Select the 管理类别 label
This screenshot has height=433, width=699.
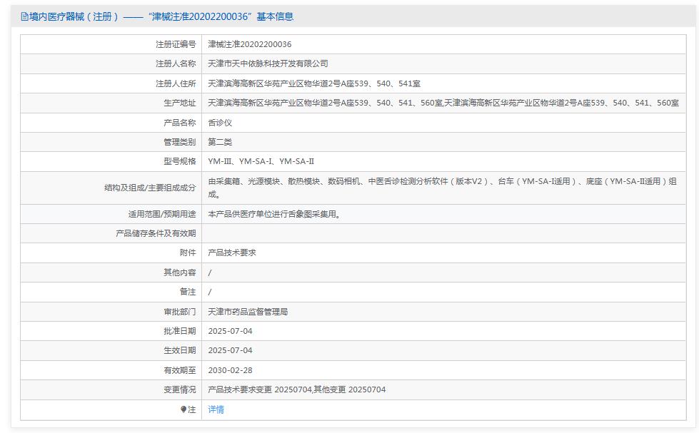click(180, 142)
